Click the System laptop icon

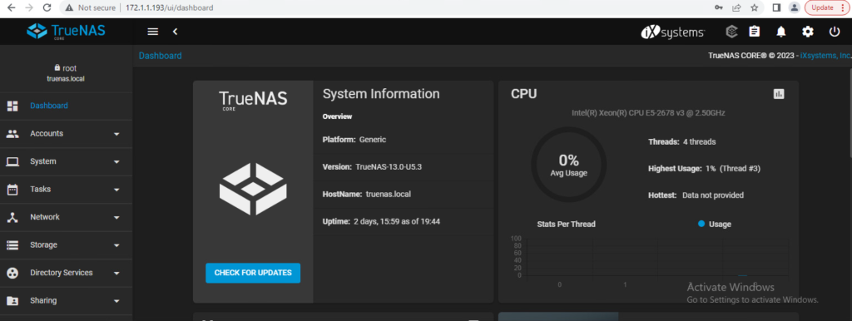click(12, 161)
